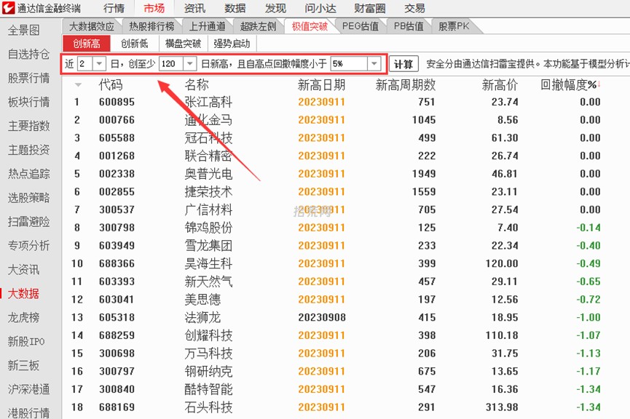This screenshot has width=630, height=419.
Task: Switch to the 股票PK tab
Action: [454, 26]
